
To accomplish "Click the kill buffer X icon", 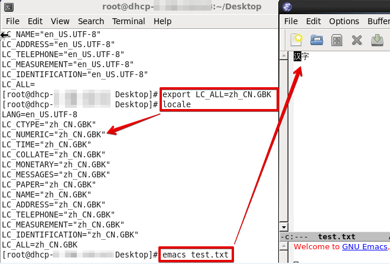I will click(356, 40).
